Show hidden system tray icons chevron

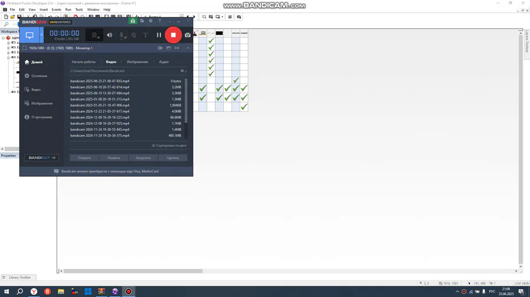(457, 292)
